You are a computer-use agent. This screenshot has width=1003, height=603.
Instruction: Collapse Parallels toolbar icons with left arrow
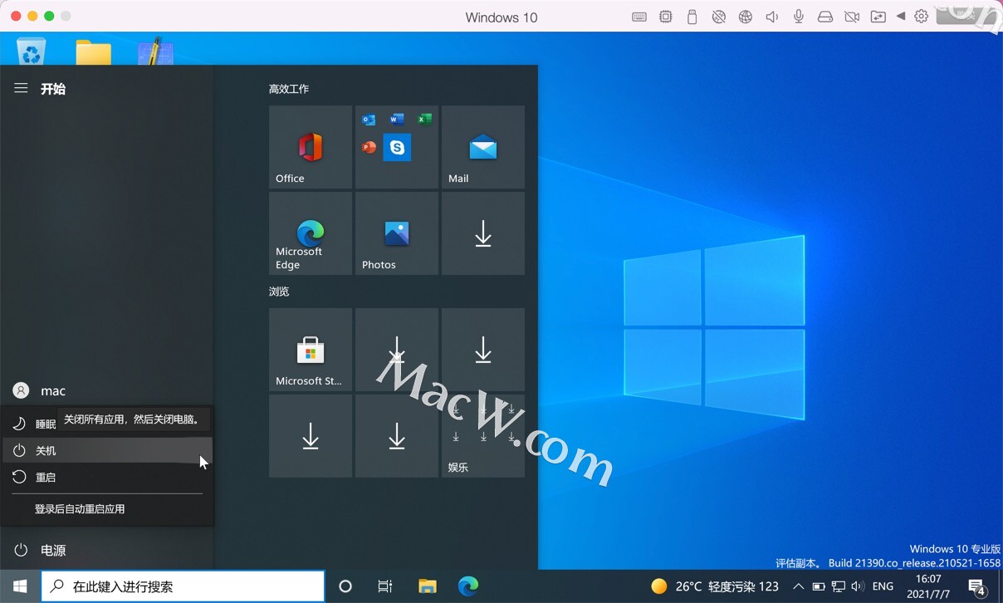(x=901, y=17)
